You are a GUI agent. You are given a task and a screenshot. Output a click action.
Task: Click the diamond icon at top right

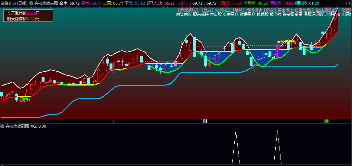pyautogui.click(x=342, y=3)
